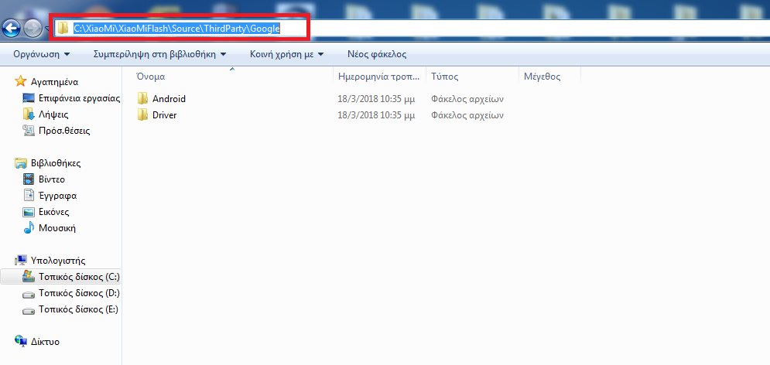Image resolution: width=770 pixels, height=365 pixels.
Task: Click the Τοπικός δίσκος (C:) drive icon
Action: [x=29, y=276]
